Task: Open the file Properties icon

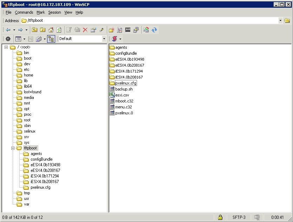Action: 93,30
